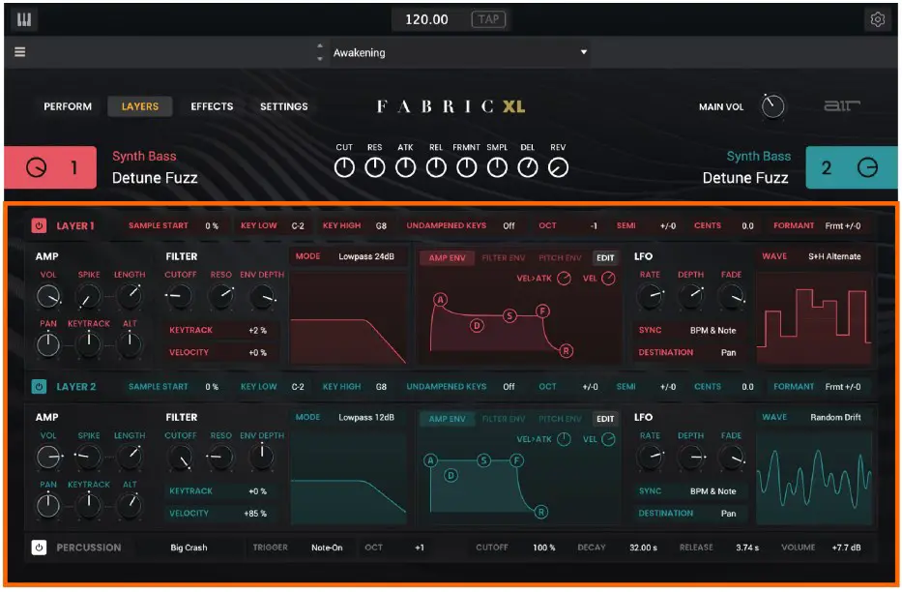The image size is (902, 592).
Task: Step preset with up/down arrows beside Awakening
Action: [x=320, y=52]
